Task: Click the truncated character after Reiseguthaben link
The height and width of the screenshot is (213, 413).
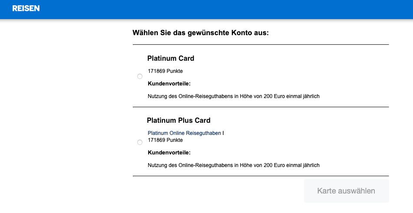Action: tap(223, 133)
